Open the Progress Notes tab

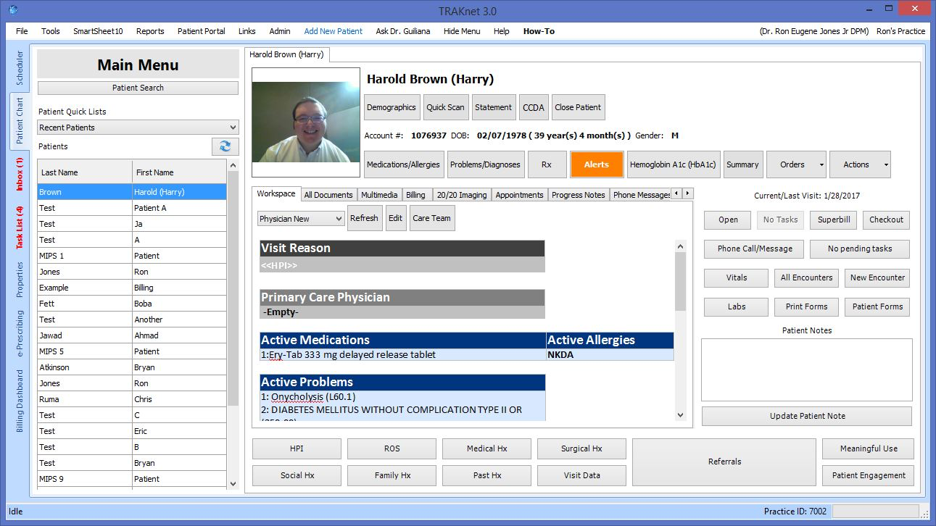coord(578,194)
